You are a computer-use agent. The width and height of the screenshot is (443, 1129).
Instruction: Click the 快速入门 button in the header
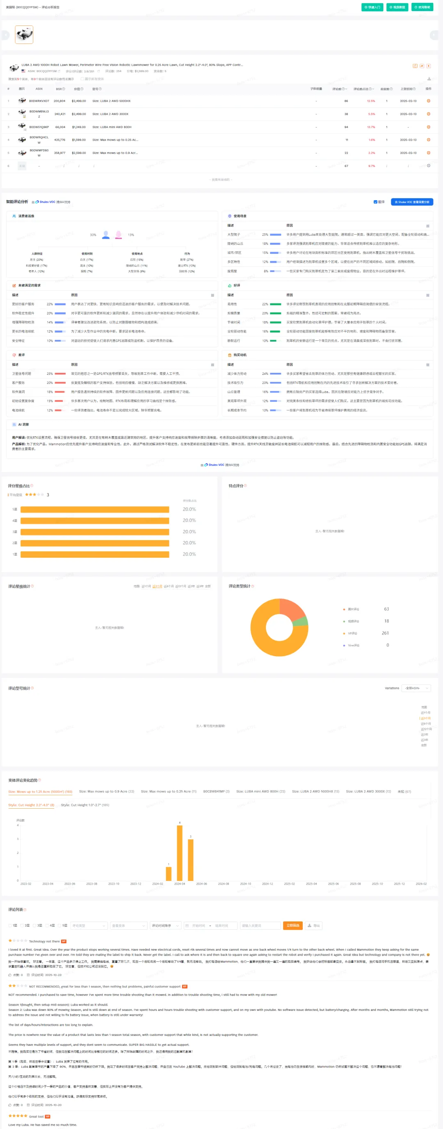pyautogui.click(x=372, y=7)
